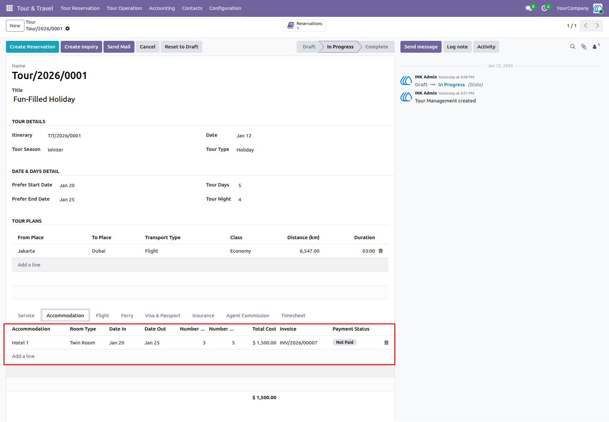The width and height of the screenshot is (609, 422).
Task: Add a line in Accommodation table
Action: click(x=23, y=356)
